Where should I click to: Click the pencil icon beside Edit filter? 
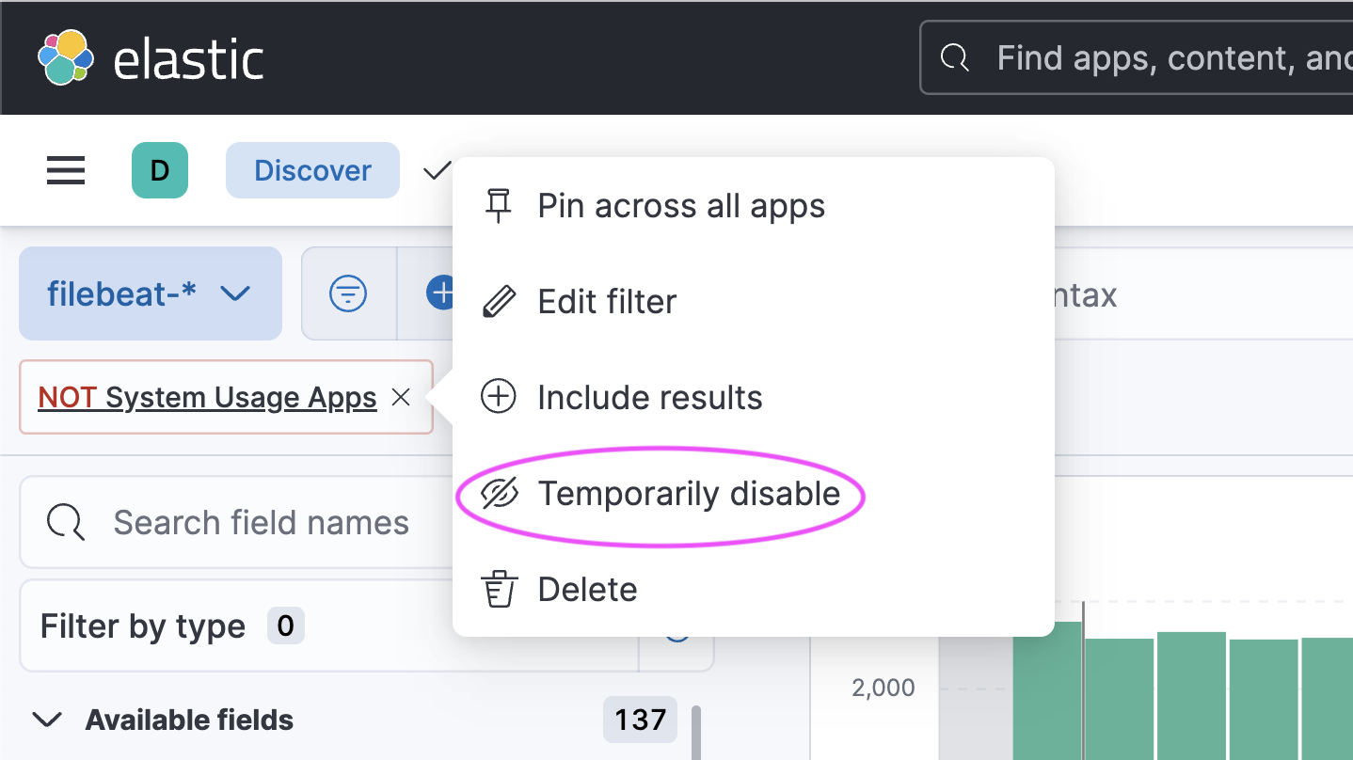click(x=498, y=302)
